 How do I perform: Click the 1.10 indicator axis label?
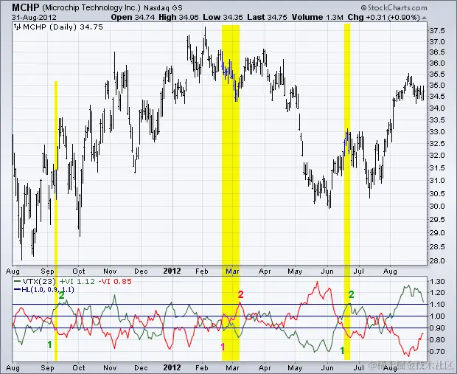[436, 304]
